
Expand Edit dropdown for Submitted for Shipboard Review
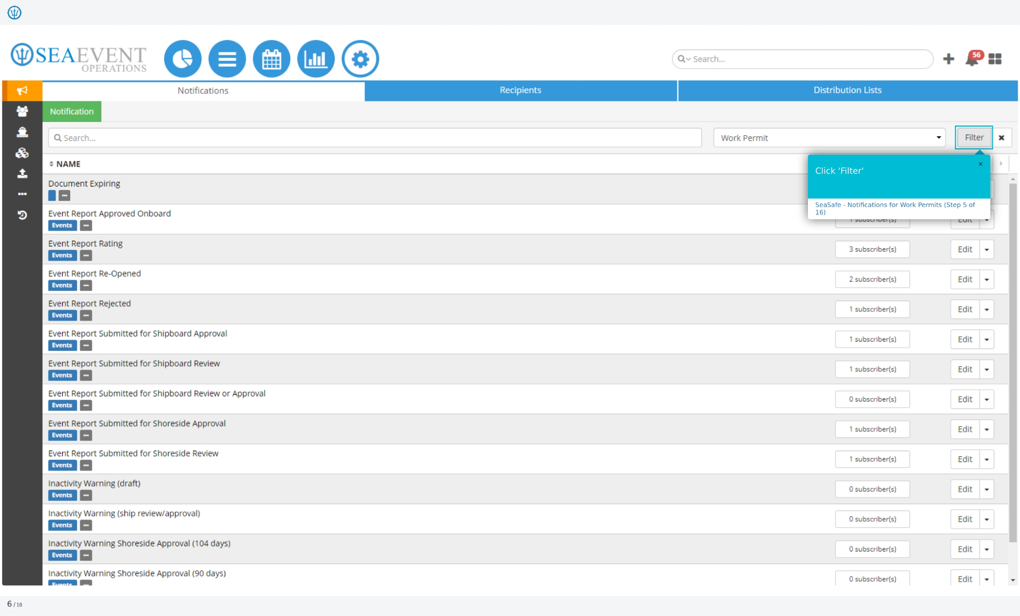click(x=987, y=369)
